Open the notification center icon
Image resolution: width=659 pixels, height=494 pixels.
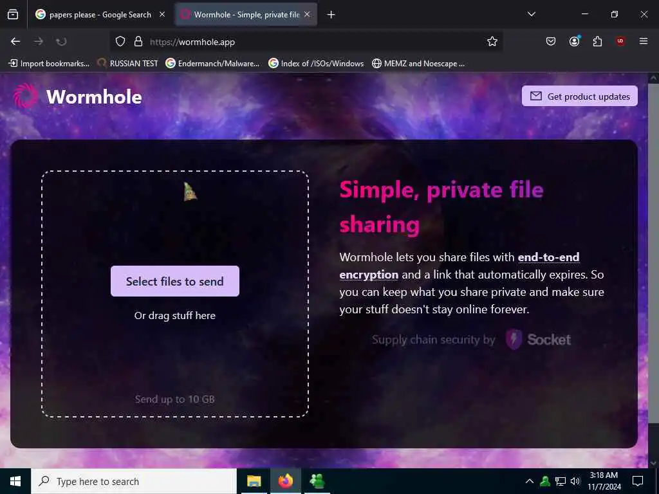(x=638, y=481)
